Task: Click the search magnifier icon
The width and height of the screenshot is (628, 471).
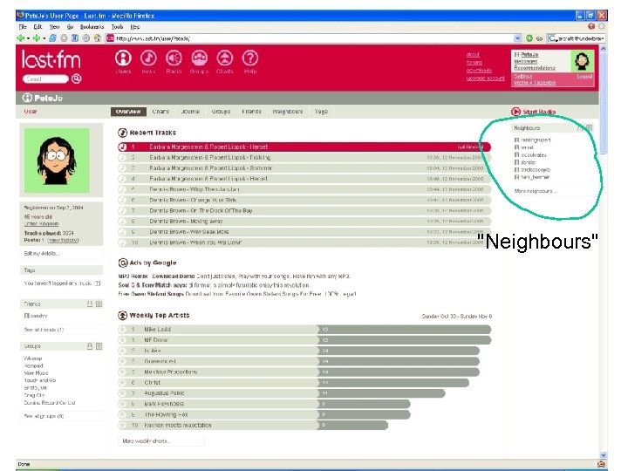Action: pos(77,78)
